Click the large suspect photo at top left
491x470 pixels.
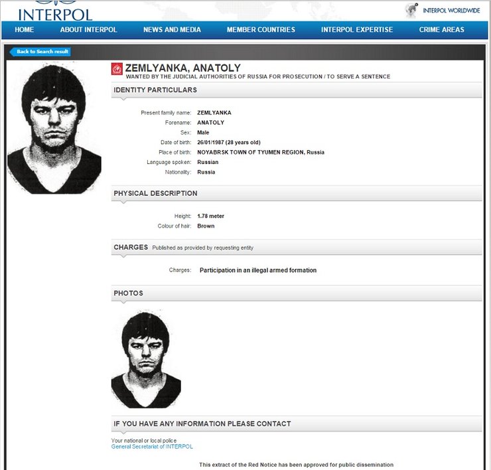click(54, 129)
